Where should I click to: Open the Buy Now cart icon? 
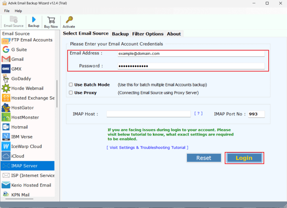pos(51,20)
